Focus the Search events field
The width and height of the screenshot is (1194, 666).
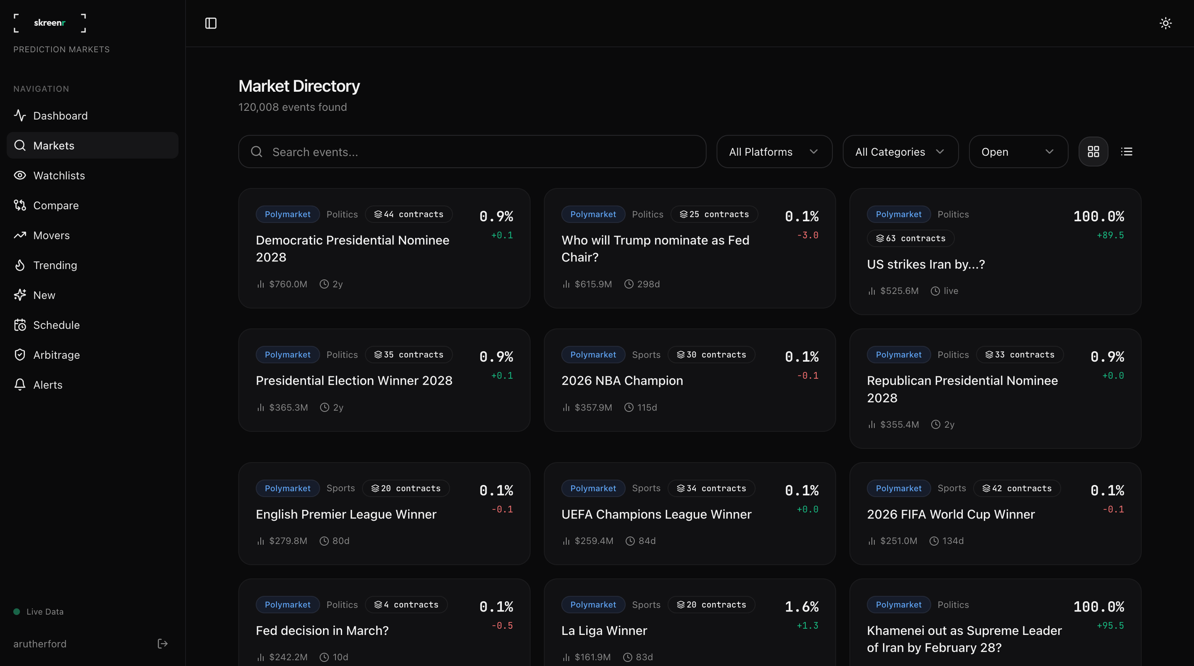pos(472,151)
